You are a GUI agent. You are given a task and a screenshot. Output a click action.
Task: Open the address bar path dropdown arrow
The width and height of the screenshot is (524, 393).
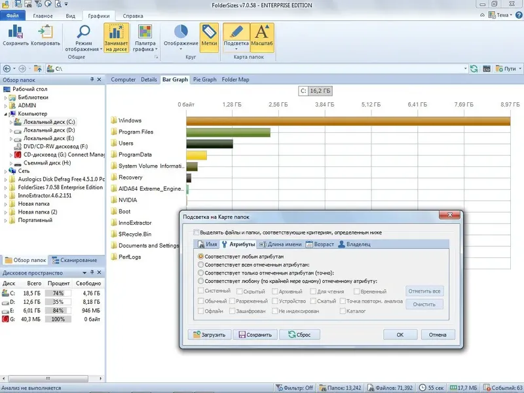pyautogui.click(x=465, y=69)
